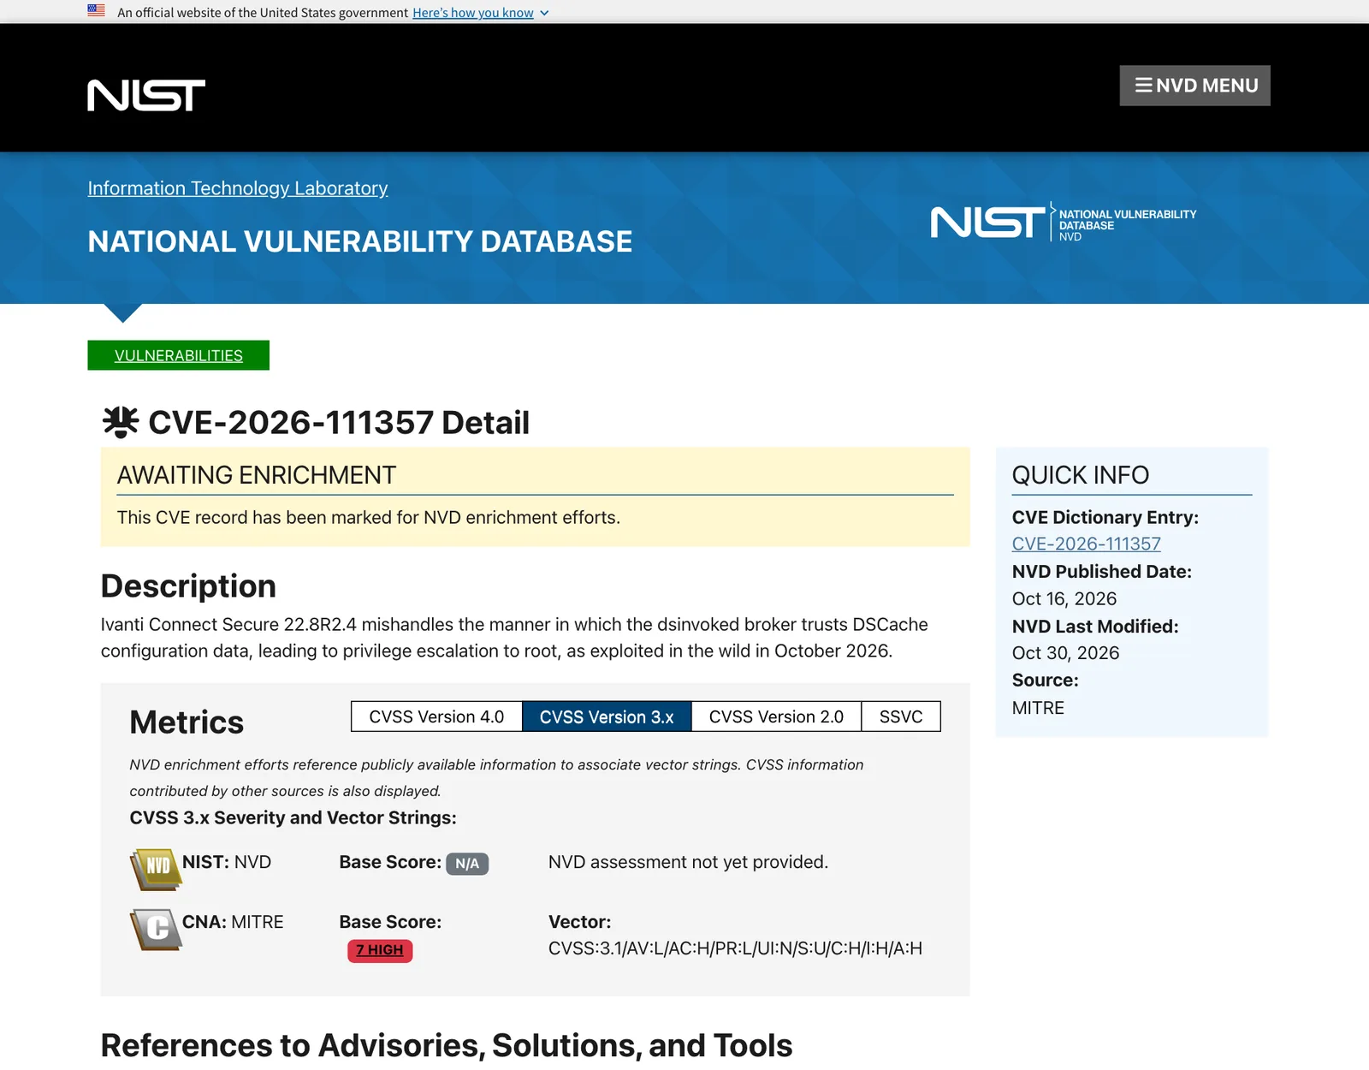Click the QUICK INFO heading
The height and width of the screenshot is (1070, 1369).
click(x=1081, y=475)
